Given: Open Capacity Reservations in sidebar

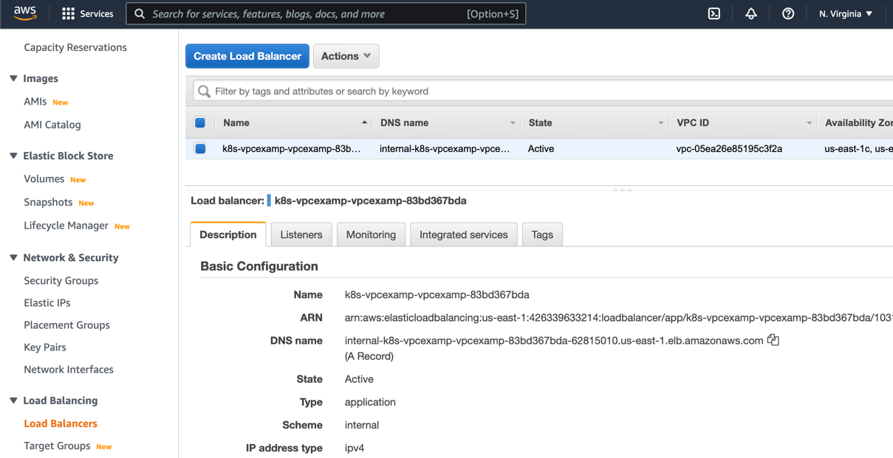Looking at the screenshot, I should [x=75, y=47].
